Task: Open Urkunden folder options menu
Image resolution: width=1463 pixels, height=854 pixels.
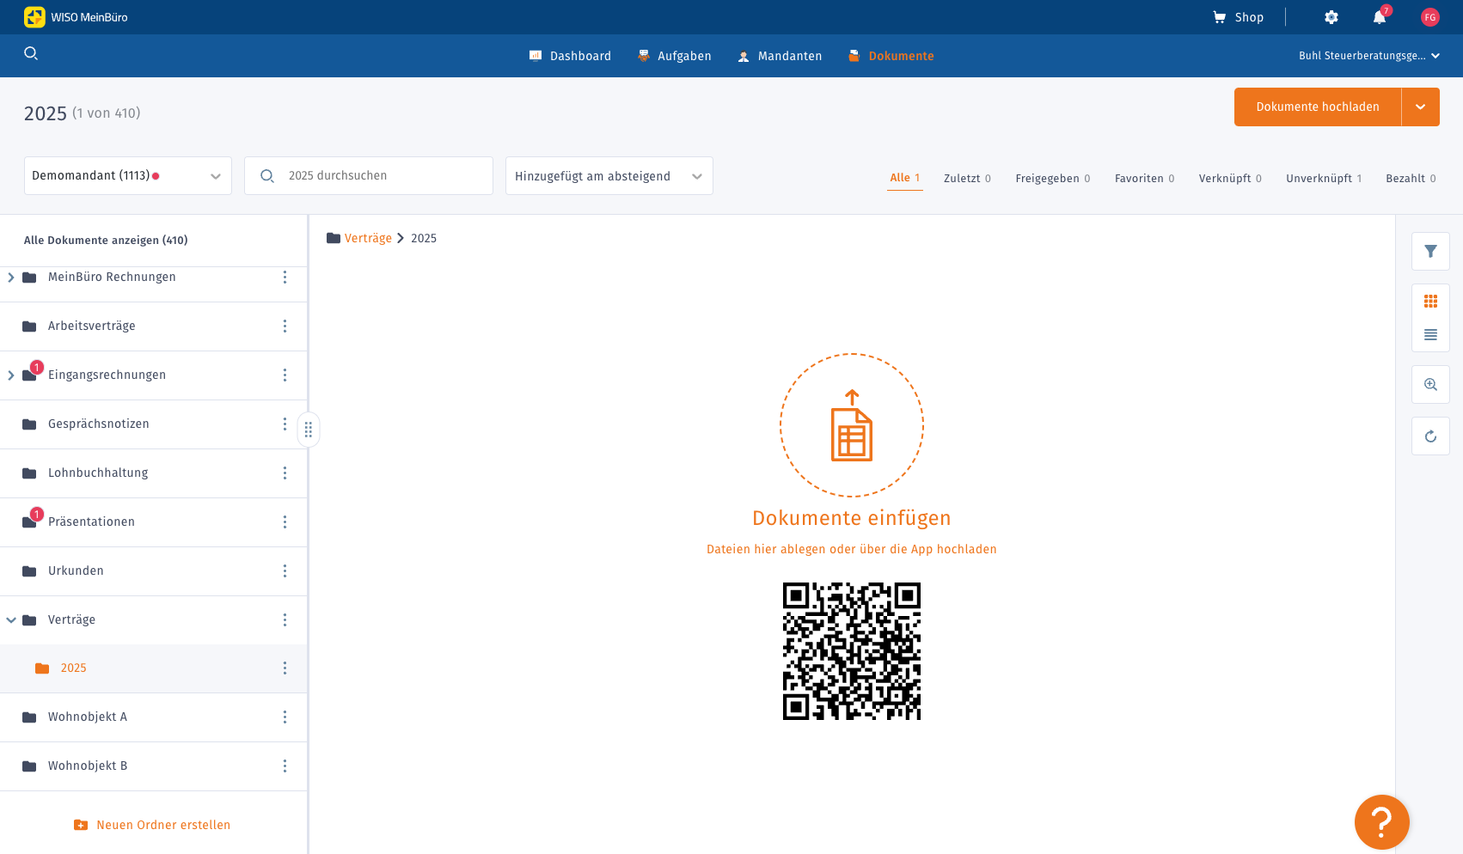Action: [x=285, y=570]
